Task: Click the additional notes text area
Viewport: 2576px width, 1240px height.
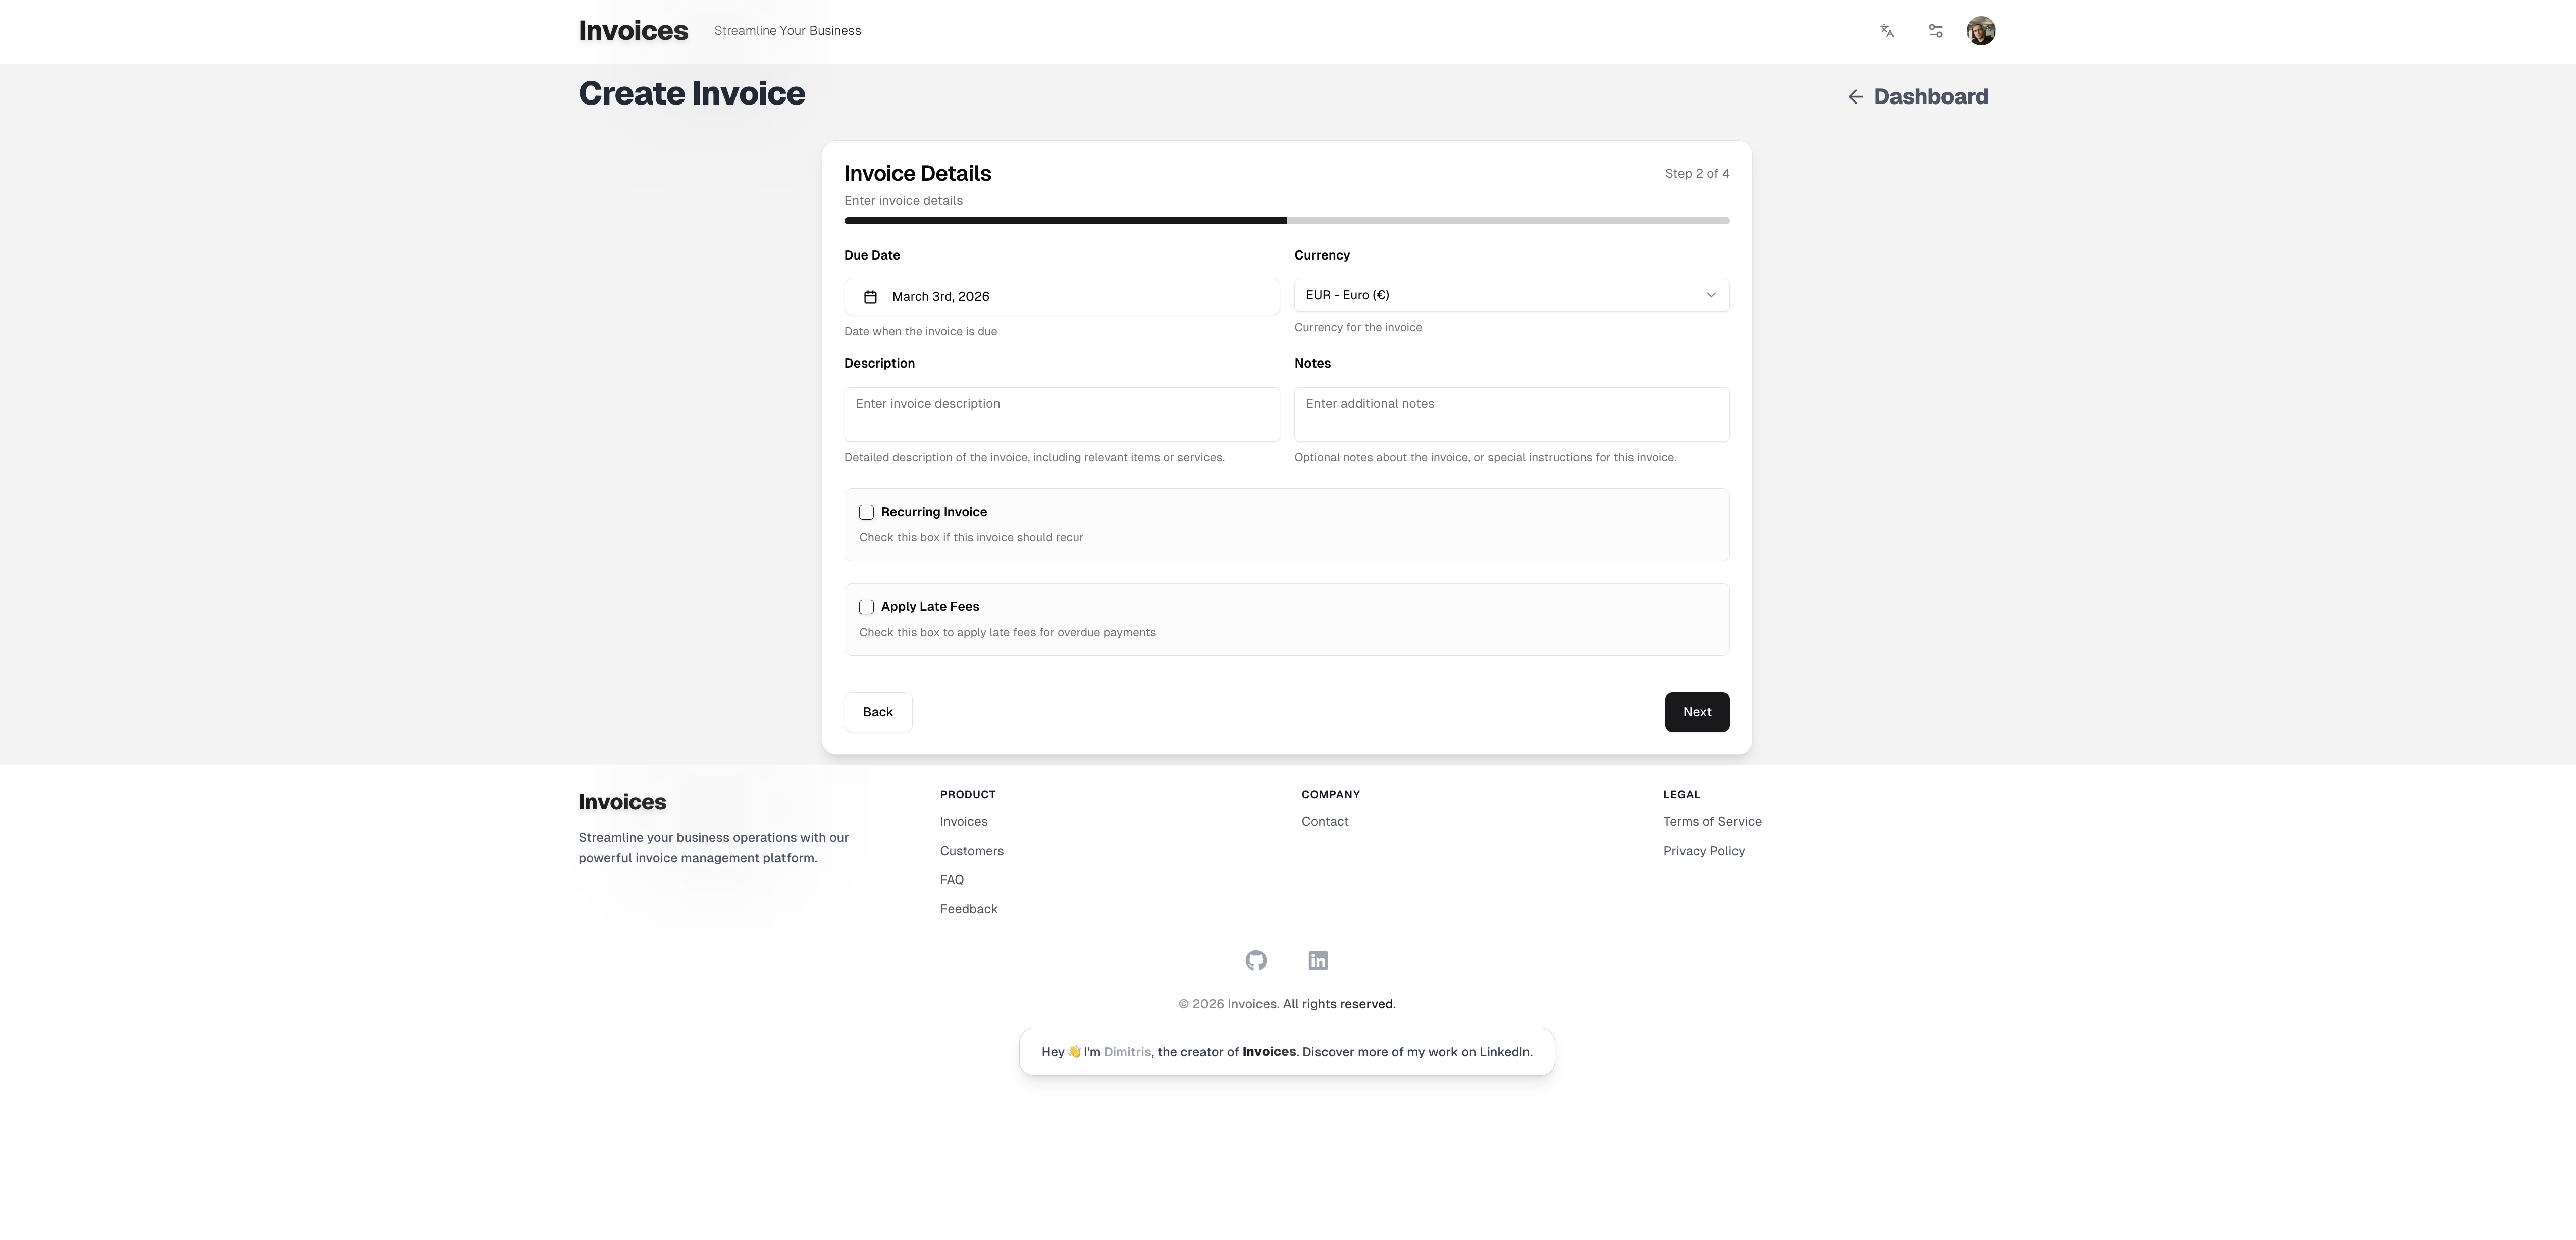Action: pos(1510,414)
